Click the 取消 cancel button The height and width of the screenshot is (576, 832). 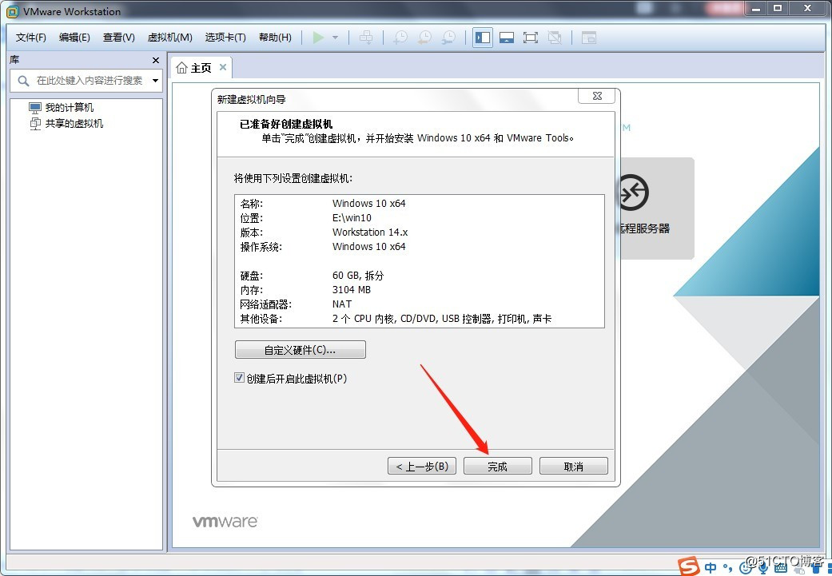point(574,467)
